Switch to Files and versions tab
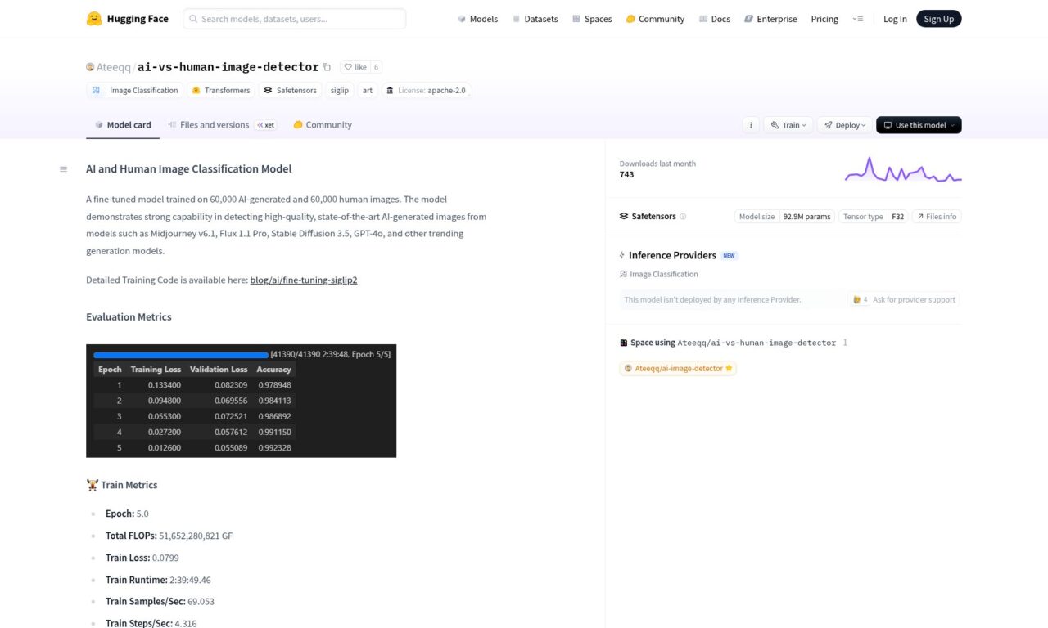 pos(221,125)
